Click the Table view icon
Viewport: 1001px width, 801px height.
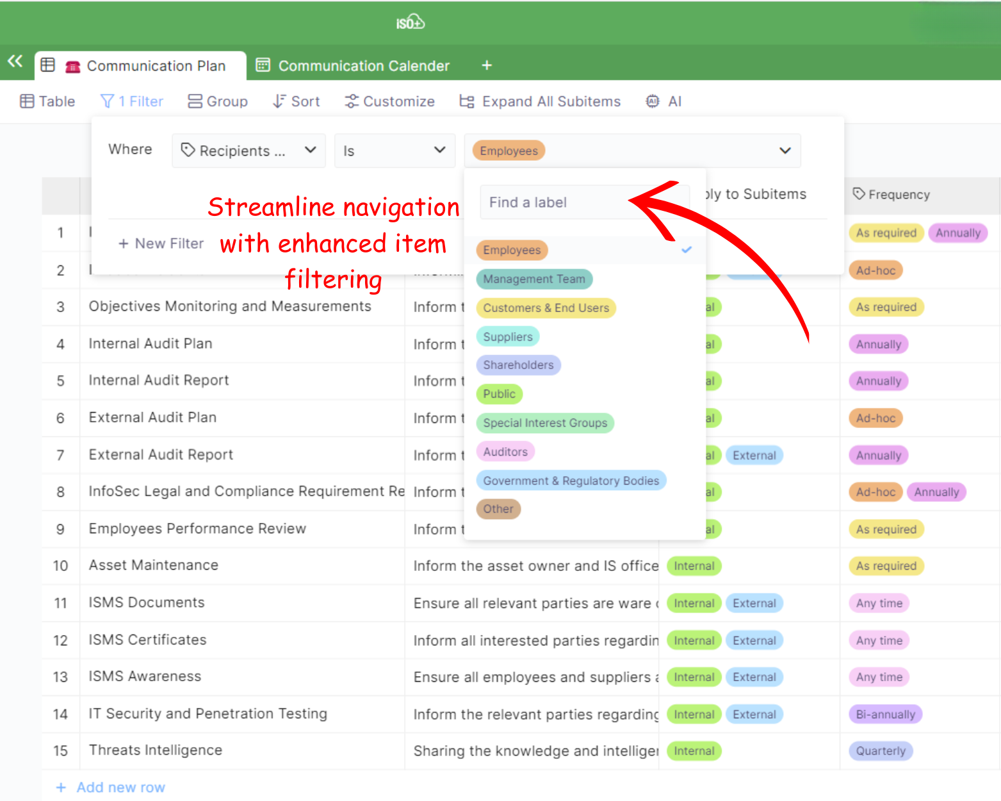(x=27, y=101)
